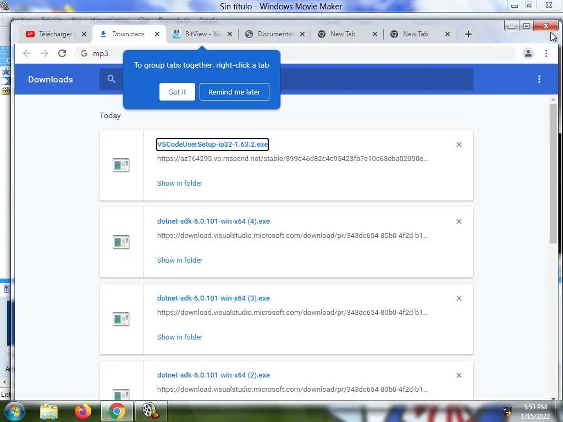Click the address bar showing mp3
Image resolution: width=563 pixels, height=422 pixels.
[x=295, y=53]
